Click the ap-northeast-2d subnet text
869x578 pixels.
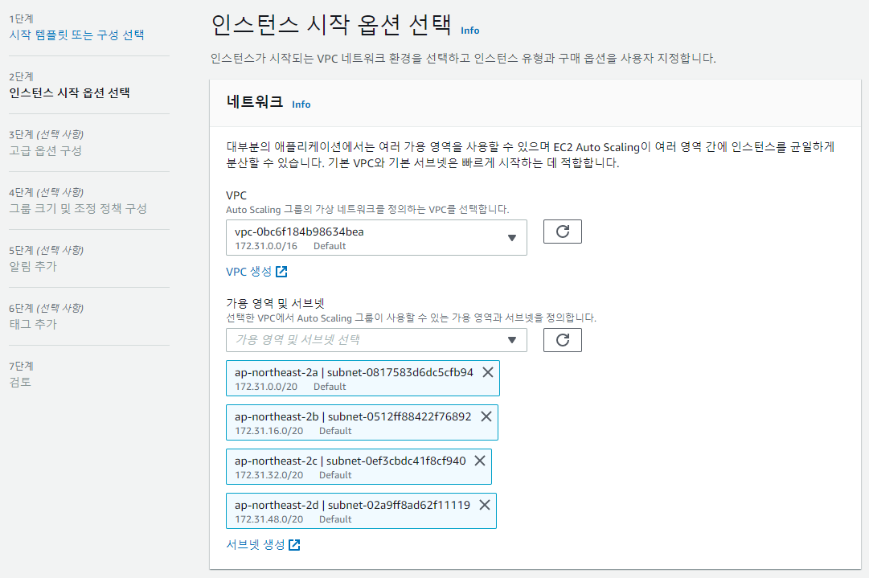(x=352, y=505)
